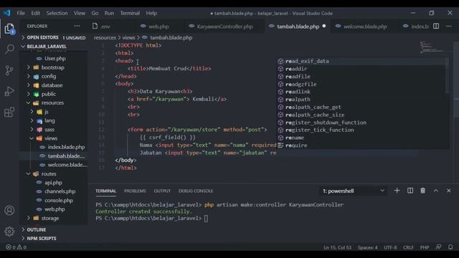
Task: Switch to Debug Console tab
Action: (x=196, y=191)
